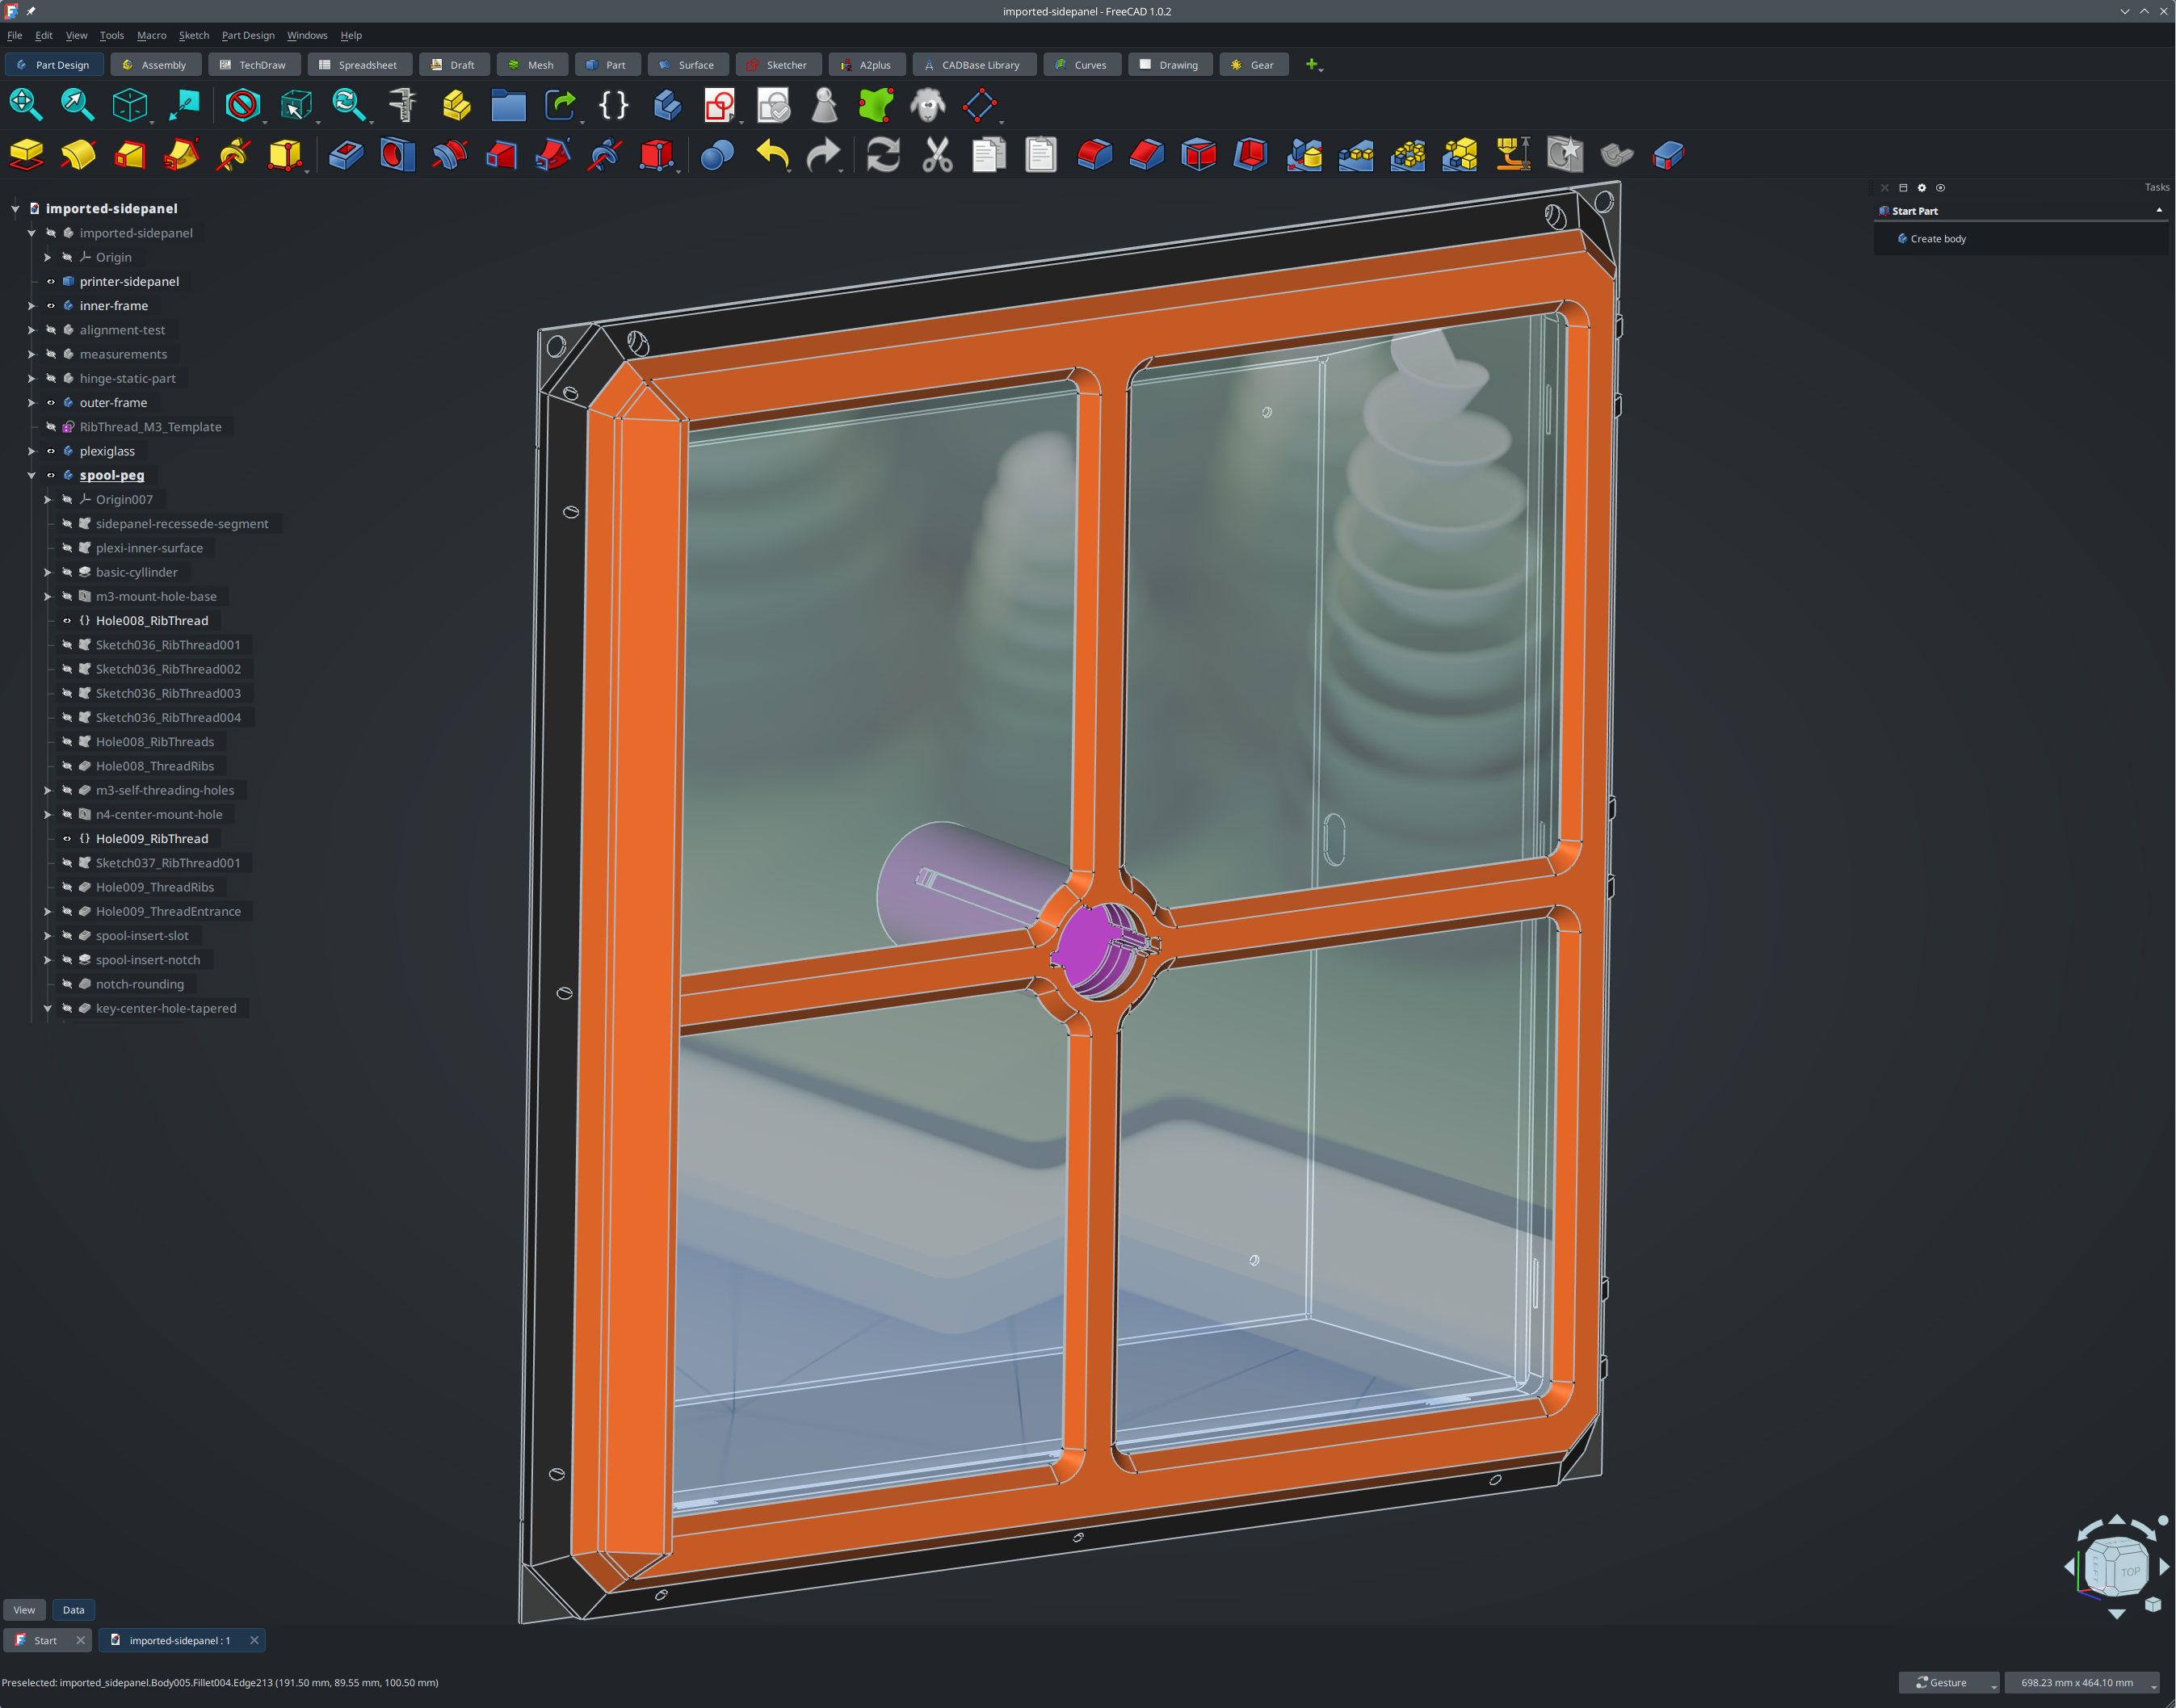Collapse the spool-peg tree node
The width and height of the screenshot is (2176, 1708).
[x=31, y=476]
